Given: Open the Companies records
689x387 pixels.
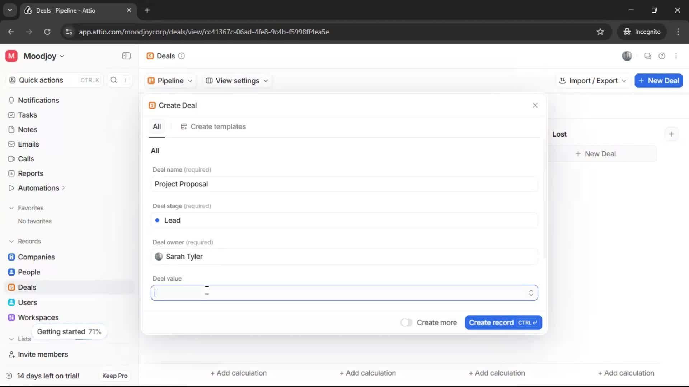Looking at the screenshot, I should 36,257.
